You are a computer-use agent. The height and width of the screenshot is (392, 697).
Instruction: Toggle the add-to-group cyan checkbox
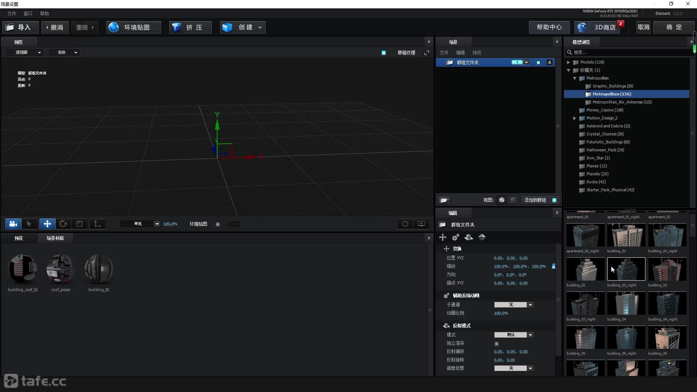point(554,200)
